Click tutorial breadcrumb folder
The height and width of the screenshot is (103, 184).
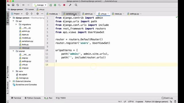point(30,9)
